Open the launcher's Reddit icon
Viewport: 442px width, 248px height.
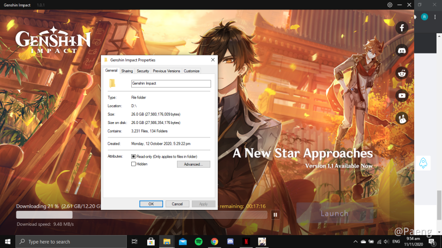tap(402, 73)
